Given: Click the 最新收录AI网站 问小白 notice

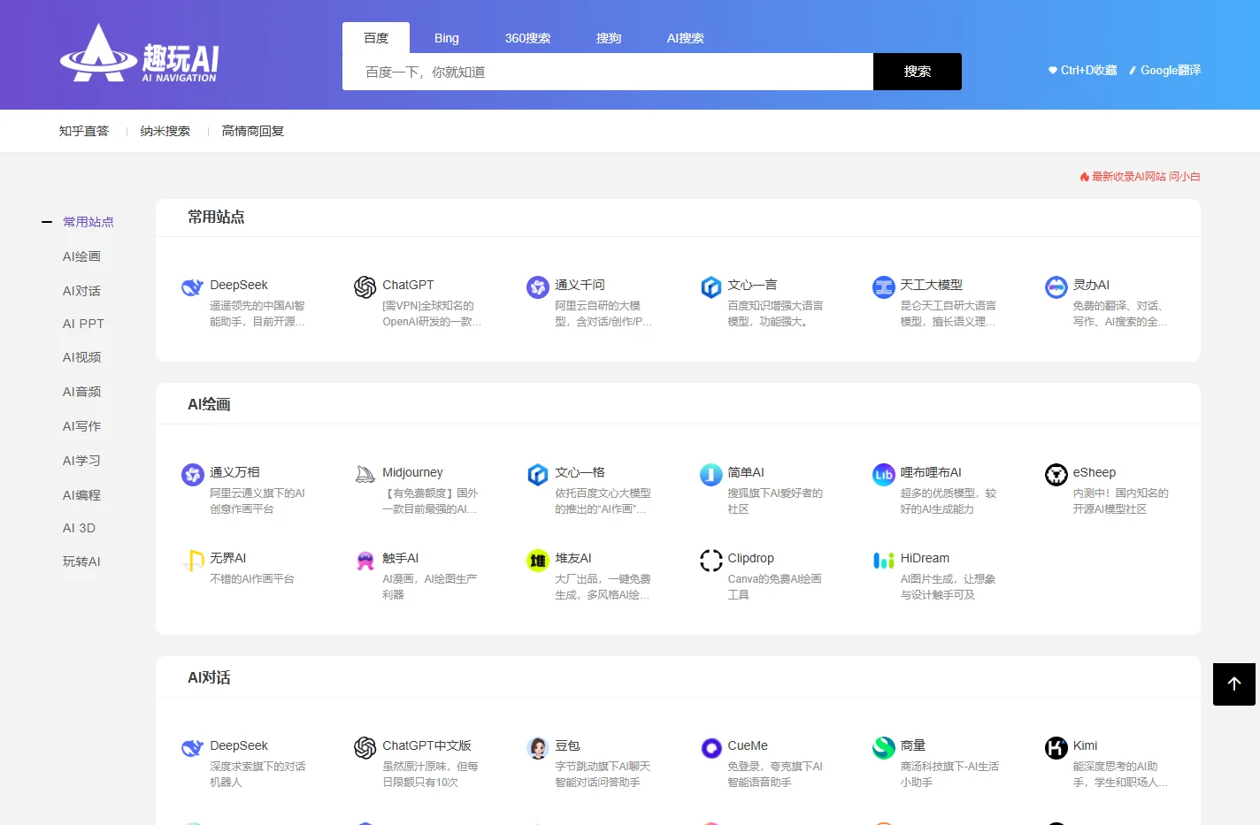Looking at the screenshot, I should (x=1140, y=177).
